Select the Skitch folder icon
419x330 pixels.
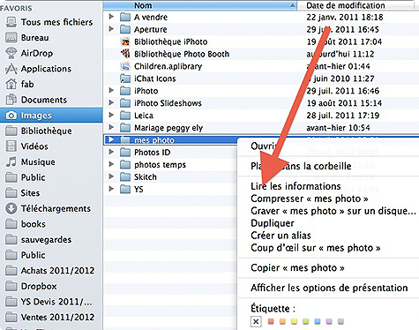(x=125, y=177)
